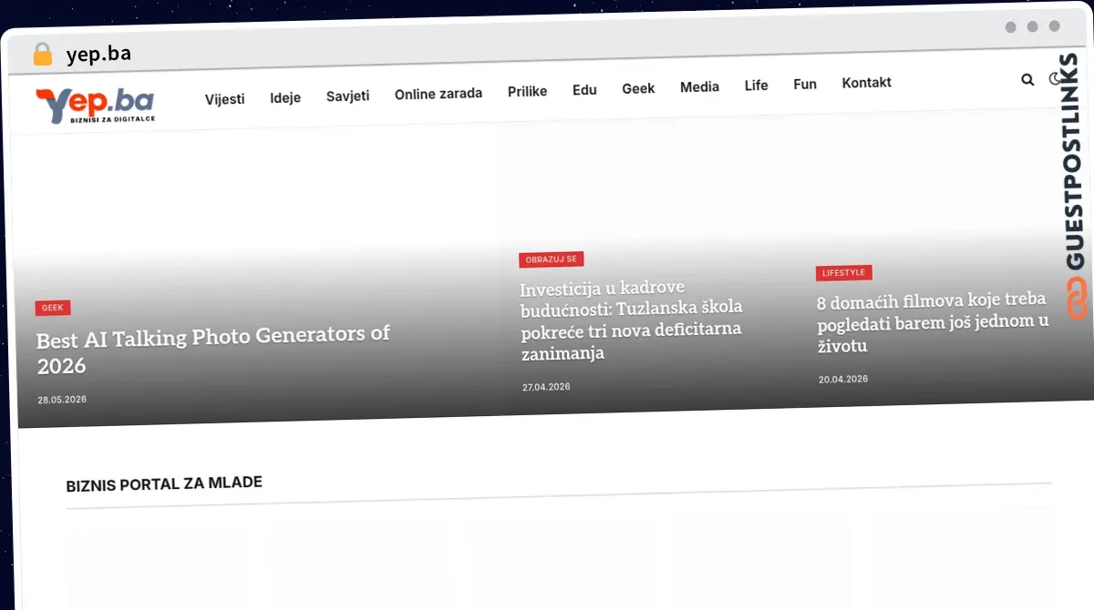Click the date 28.05.2026
The image size is (1094, 610).
(62, 400)
